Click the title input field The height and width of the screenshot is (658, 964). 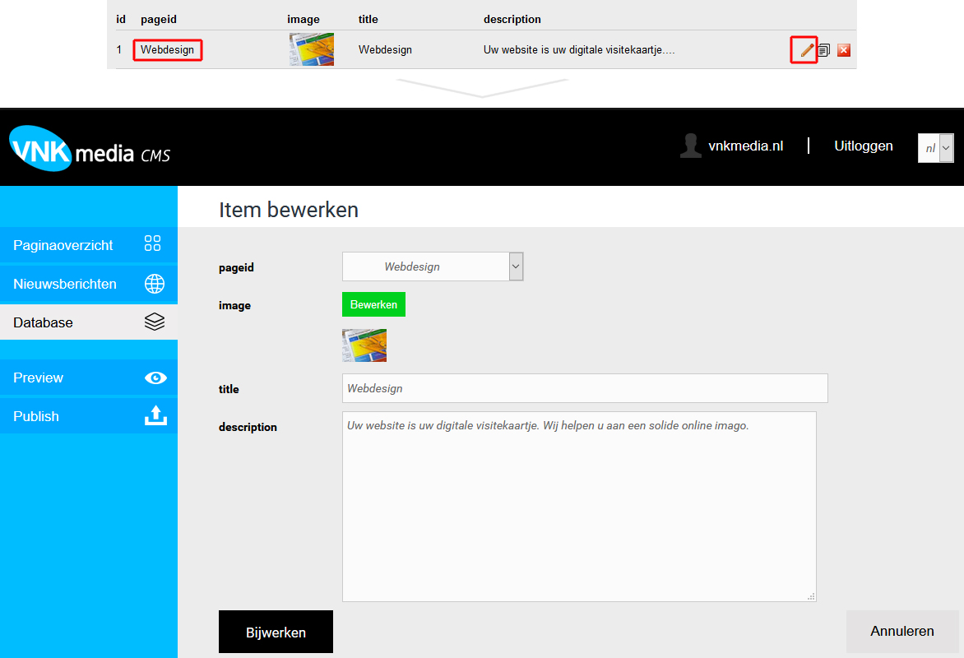click(584, 388)
